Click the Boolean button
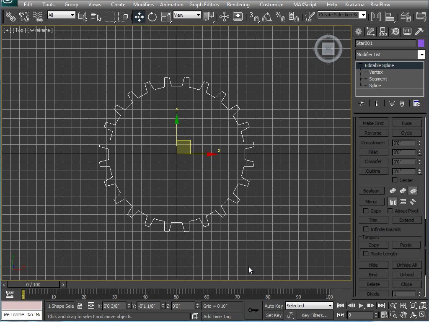 pyautogui.click(x=371, y=191)
